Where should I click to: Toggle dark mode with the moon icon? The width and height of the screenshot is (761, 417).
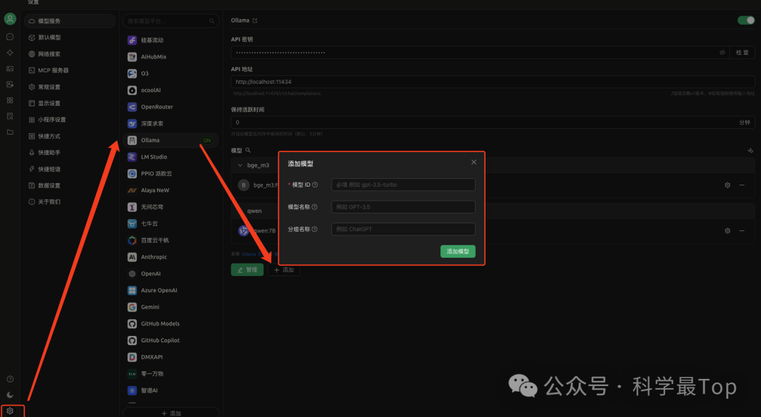(x=10, y=394)
